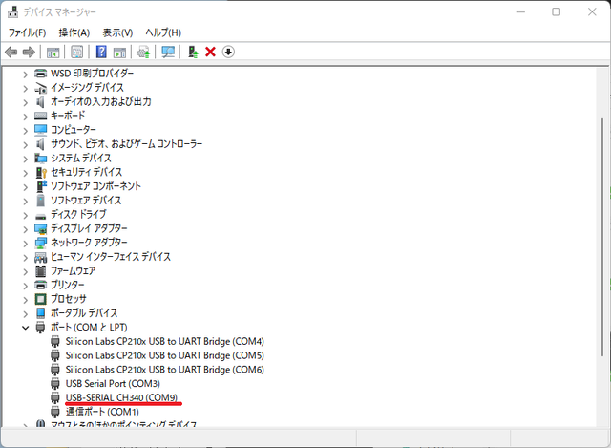Click the network icon beside ネットワーク アダプター
The height and width of the screenshot is (448, 611).
[40, 243]
